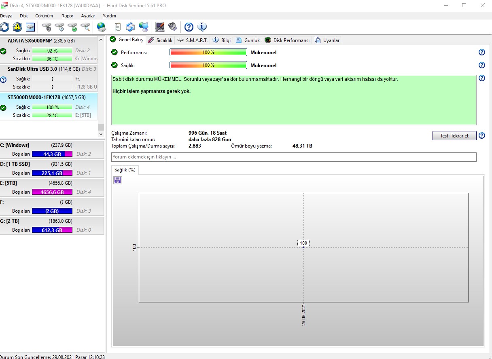Click ADATA health bar showing 92 %
This screenshot has width=492, height=359.
click(x=52, y=51)
